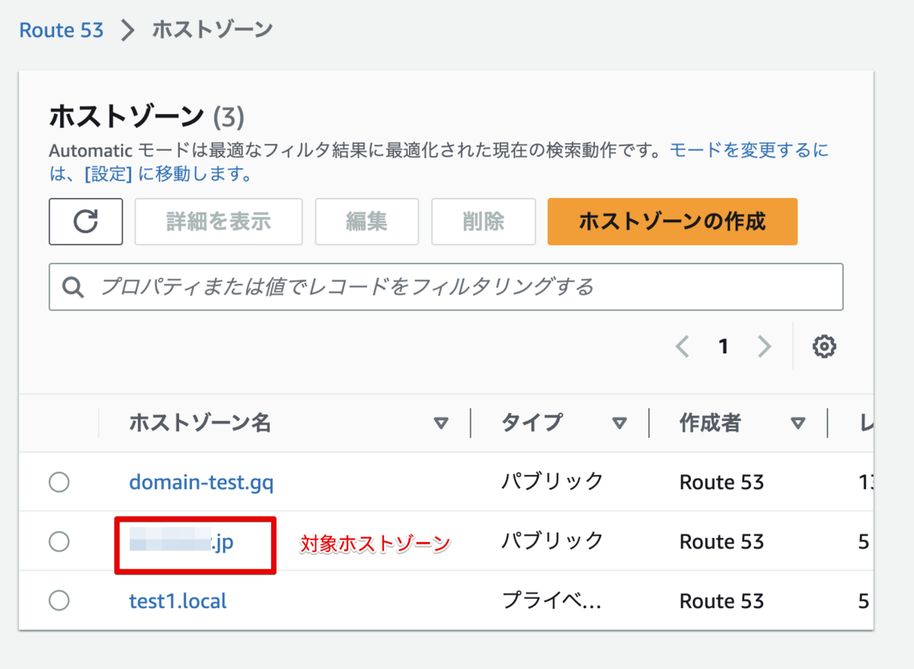
Task: Click ホストゾーンの作成 button
Action: [672, 221]
